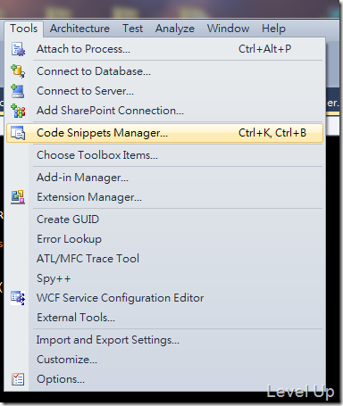The width and height of the screenshot is (343, 406).
Task: Click the WCF Service Configuration Editor icon
Action: click(18, 298)
